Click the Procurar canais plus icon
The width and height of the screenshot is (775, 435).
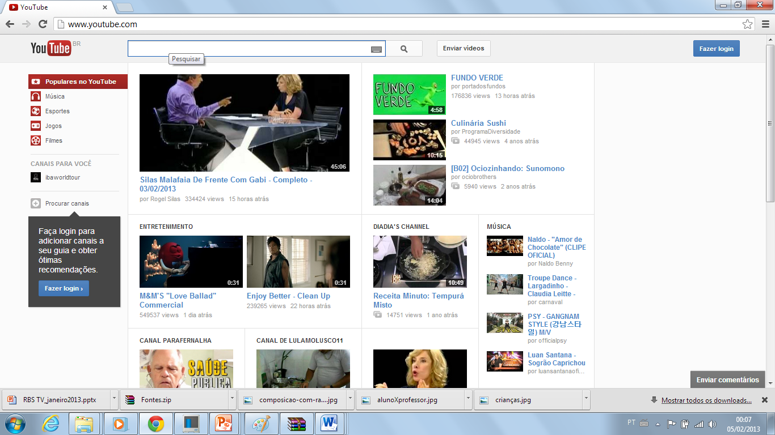tap(36, 203)
